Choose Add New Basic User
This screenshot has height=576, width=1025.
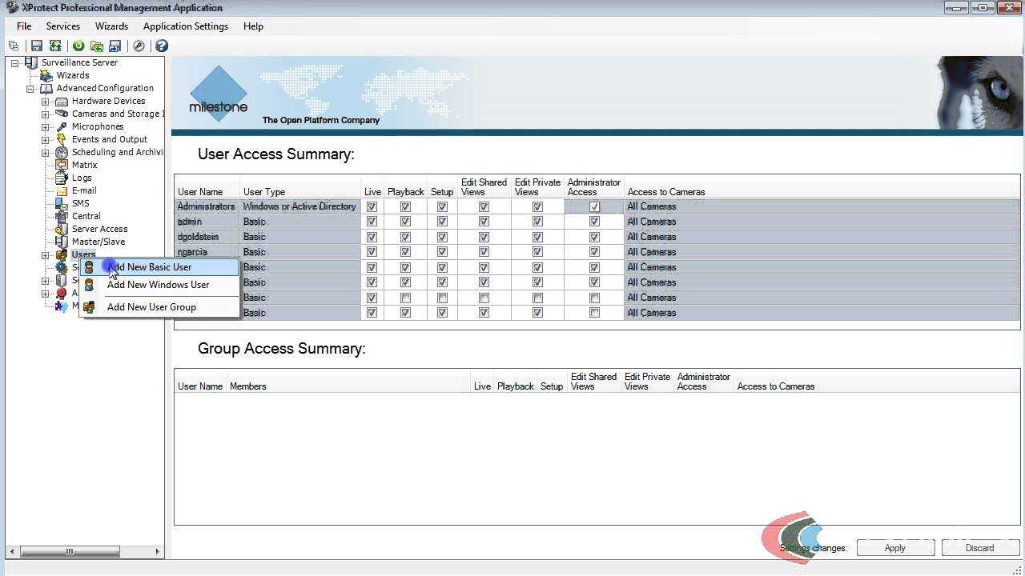pos(159,267)
